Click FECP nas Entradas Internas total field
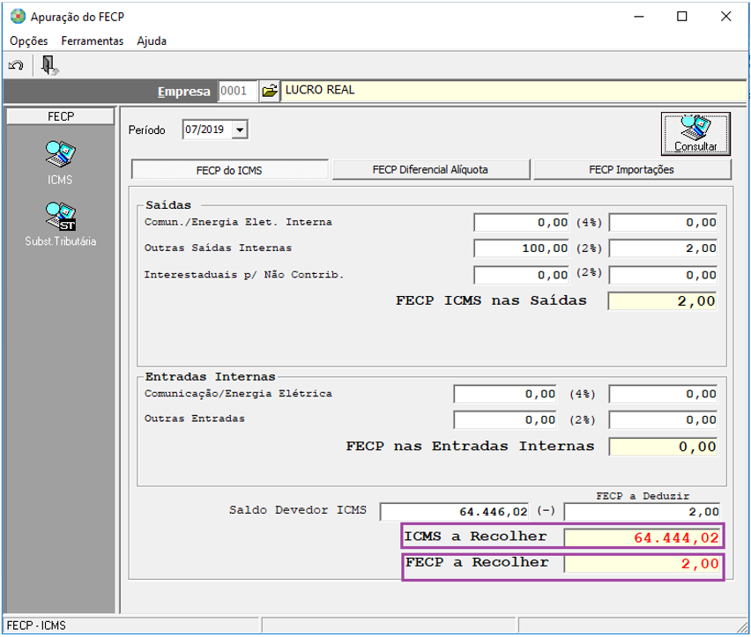751x637 pixels. pos(663,447)
